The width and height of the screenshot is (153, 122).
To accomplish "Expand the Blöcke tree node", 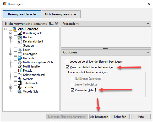I will 10,37.
